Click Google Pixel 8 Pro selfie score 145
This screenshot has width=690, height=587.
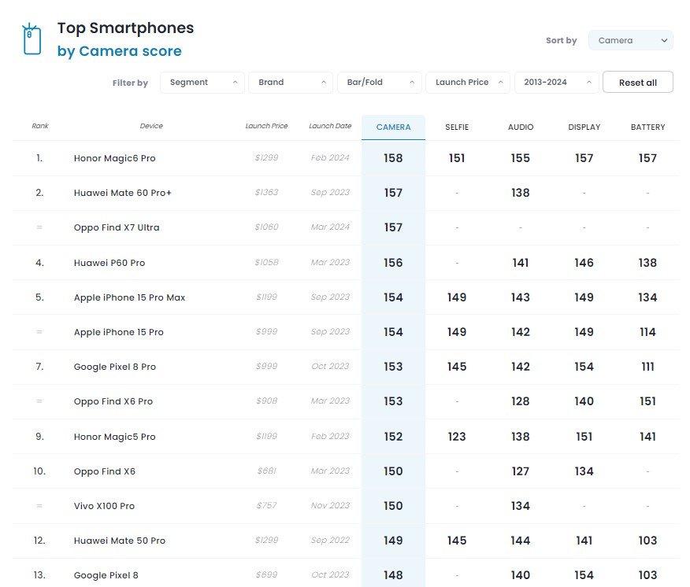coord(457,367)
